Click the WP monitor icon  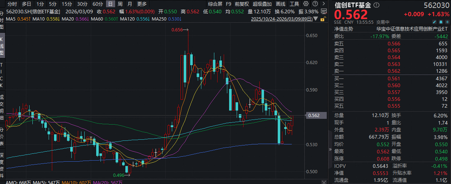[323, 11]
